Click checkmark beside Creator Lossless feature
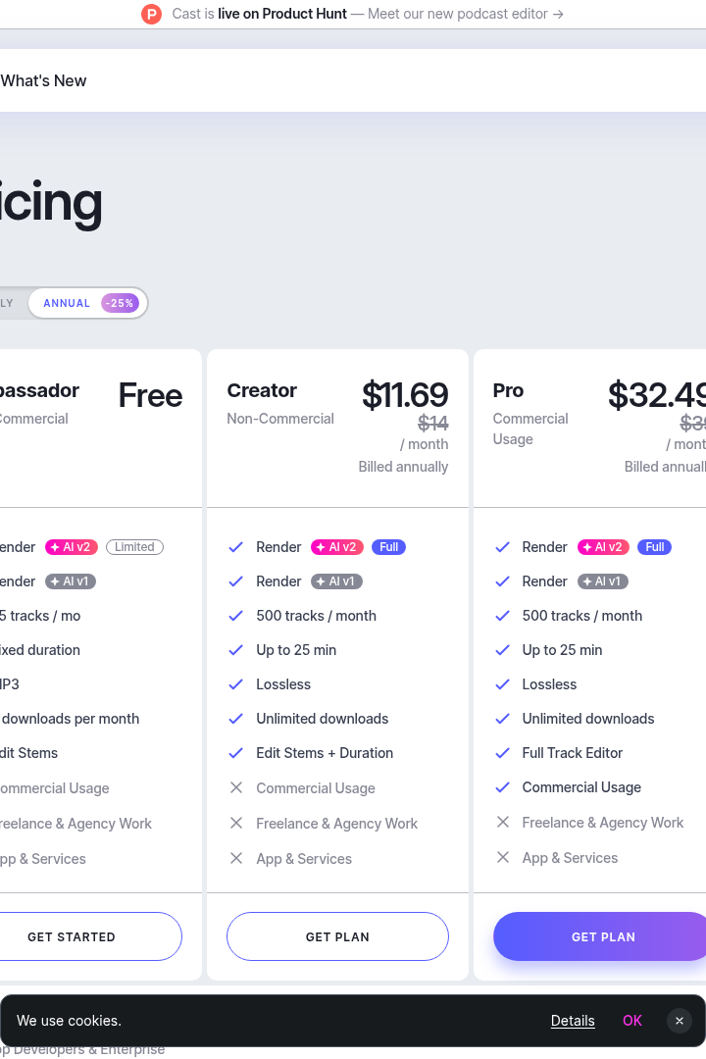This screenshot has height=1059, width=706. (x=235, y=684)
